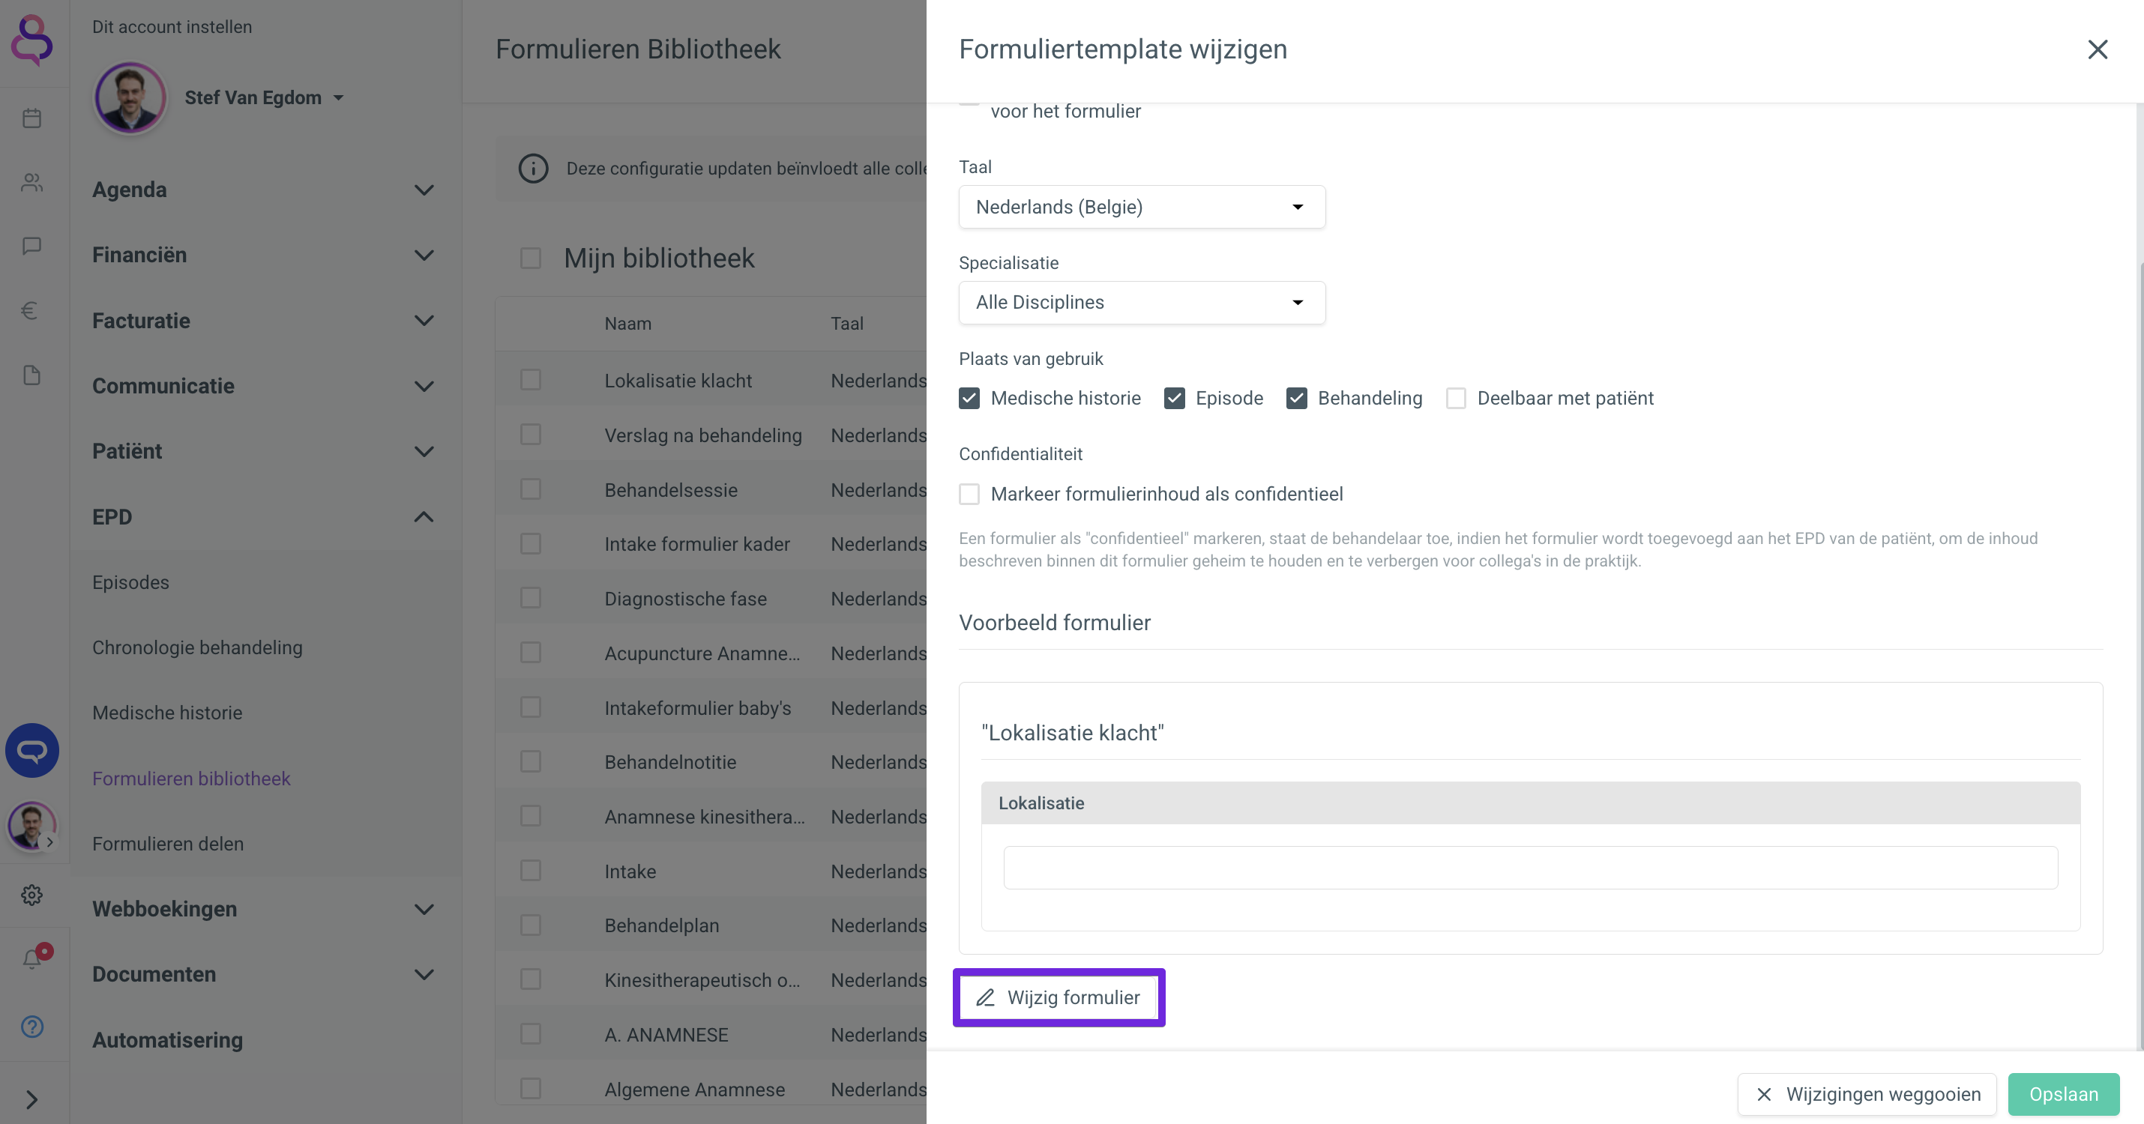Click Stef Van Egdom profile picture
2144x1124 pixels.
(130, 97)
